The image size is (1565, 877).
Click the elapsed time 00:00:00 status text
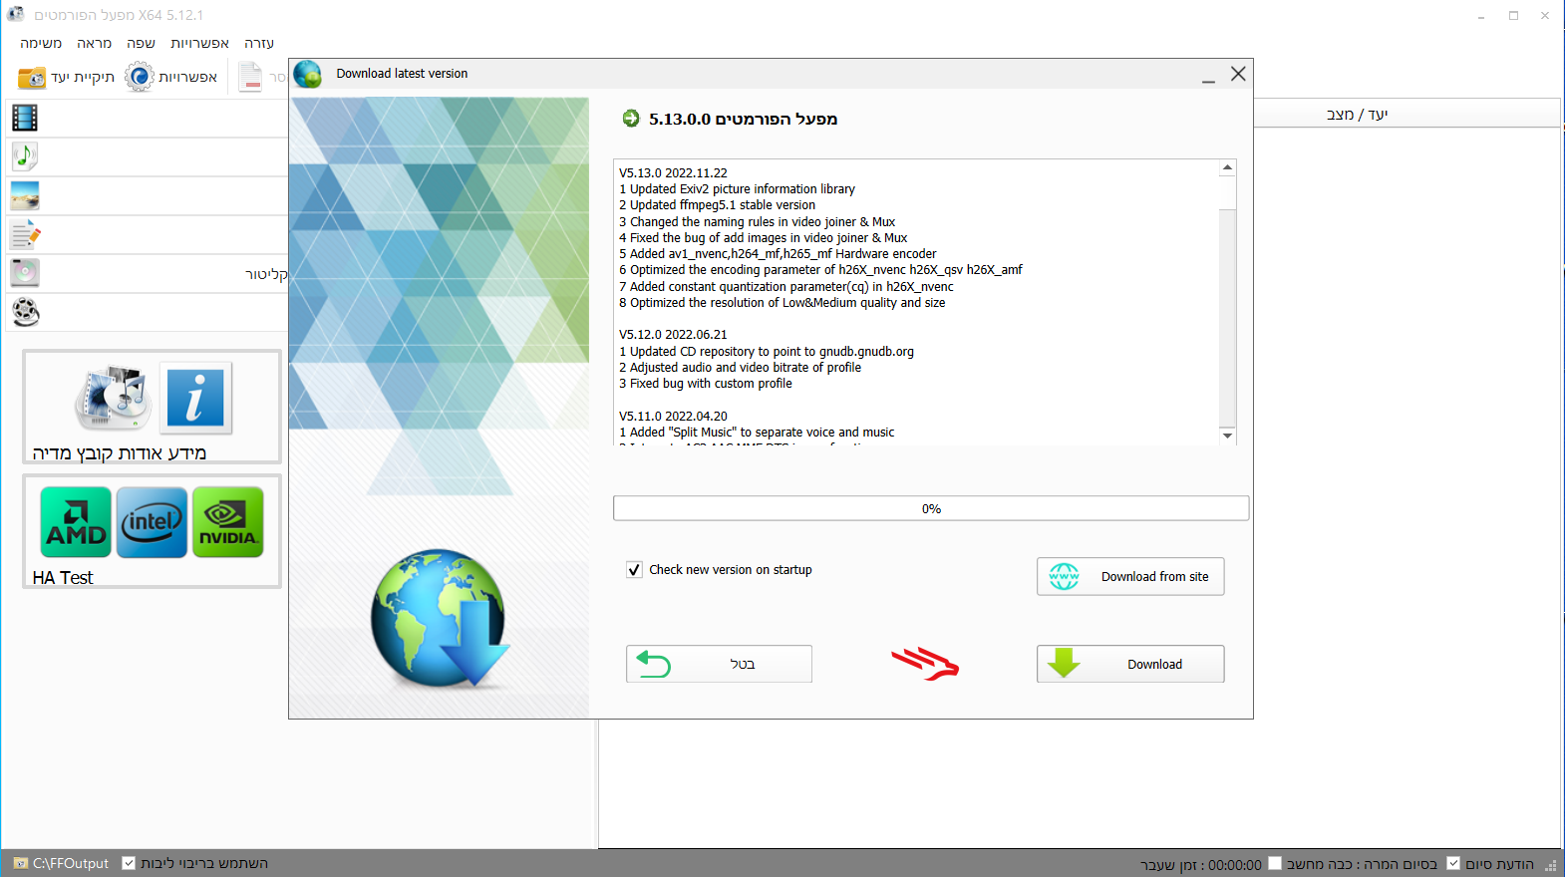click(x=1201, y=865)
